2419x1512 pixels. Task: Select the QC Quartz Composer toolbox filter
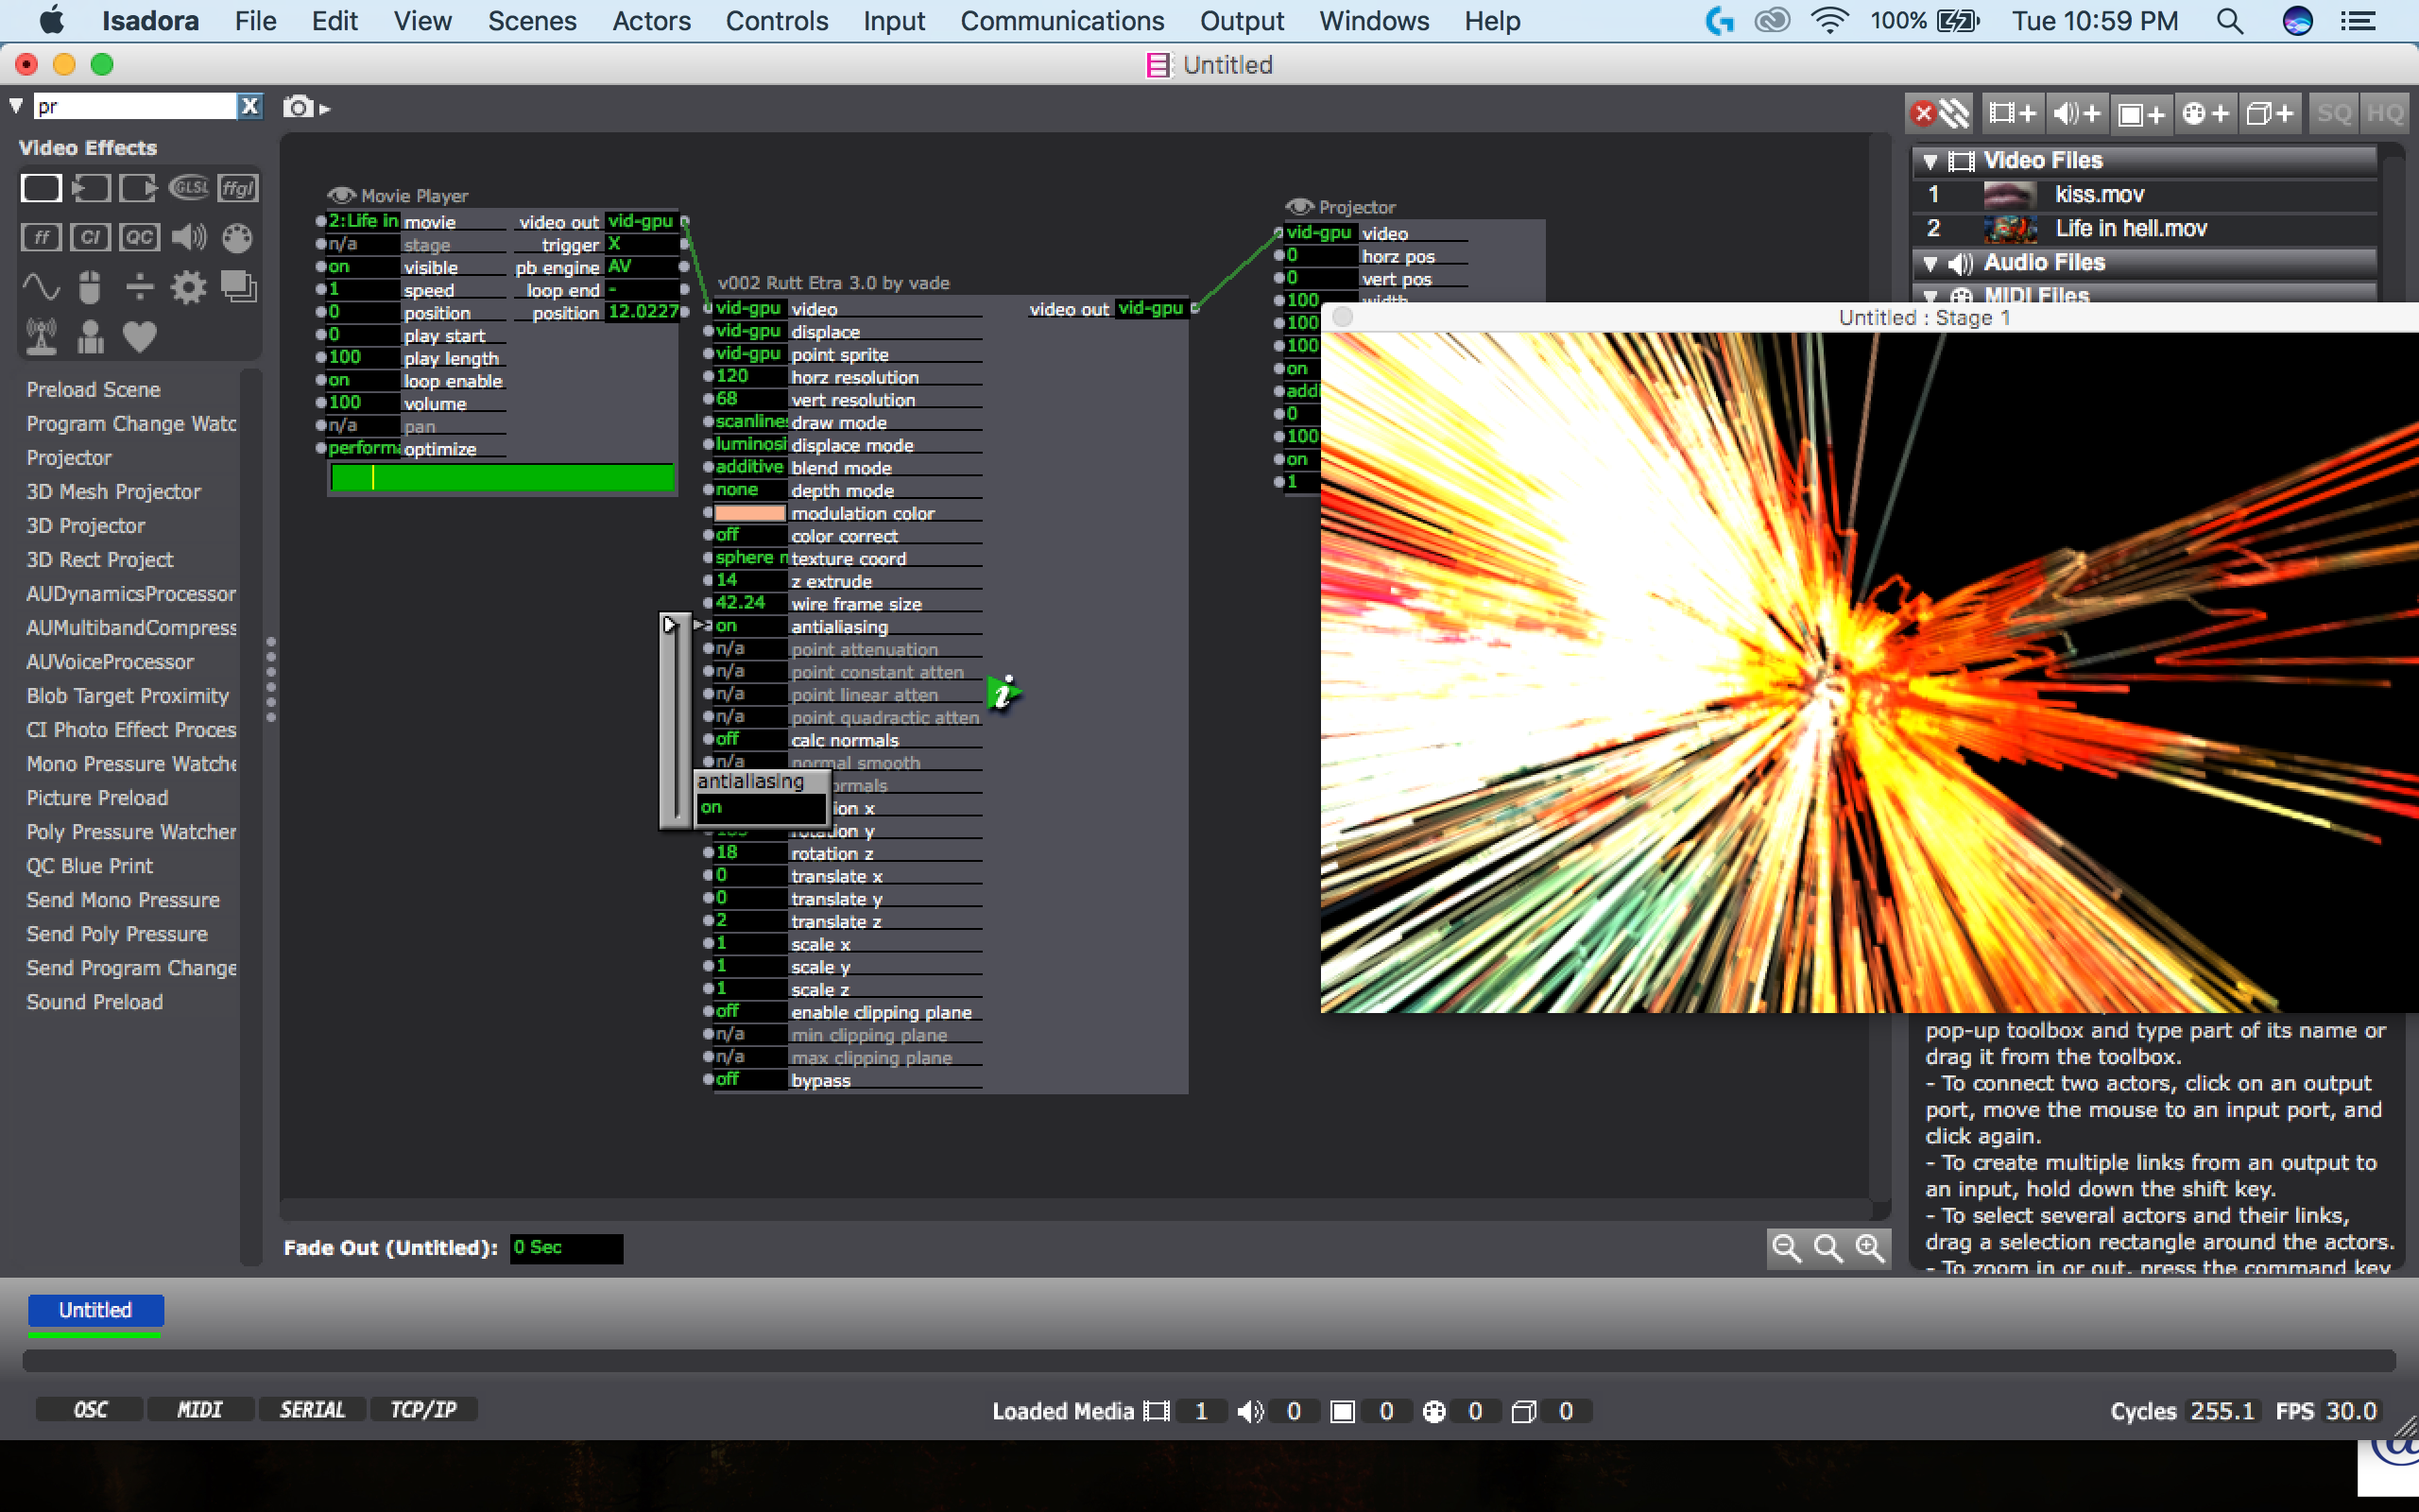pos(139,237)
